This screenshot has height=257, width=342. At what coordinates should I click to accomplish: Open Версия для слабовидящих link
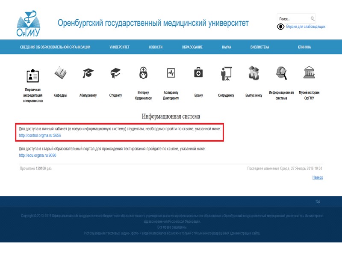306,27
